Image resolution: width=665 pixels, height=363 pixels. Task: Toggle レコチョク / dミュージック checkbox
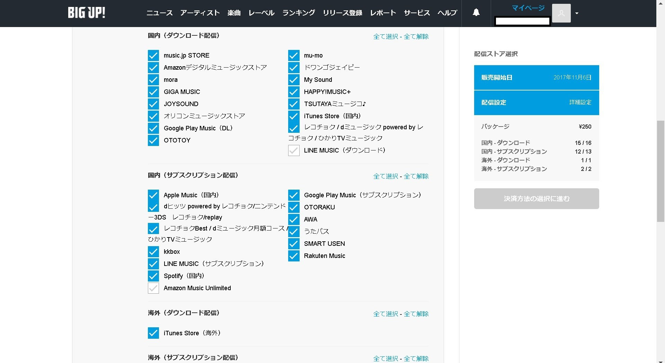pos(294,127)
